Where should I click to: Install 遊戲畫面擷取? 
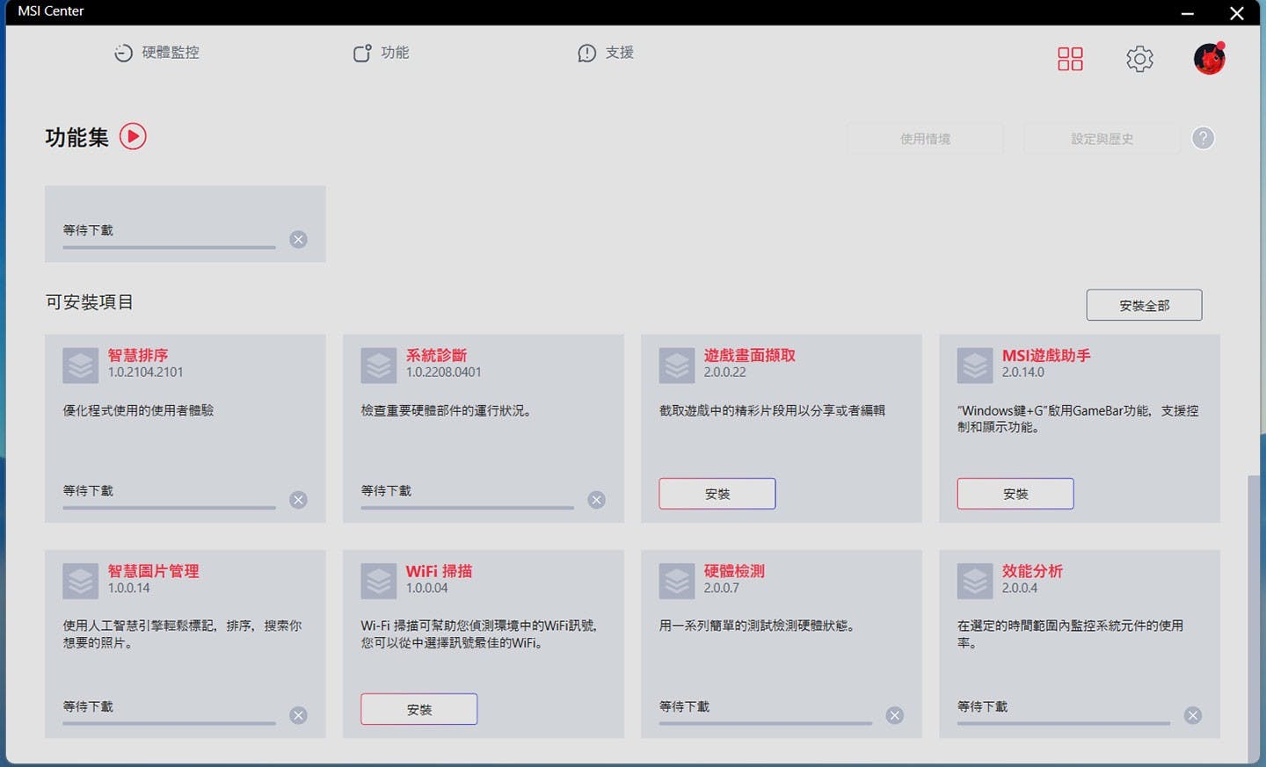click(717, 494)
